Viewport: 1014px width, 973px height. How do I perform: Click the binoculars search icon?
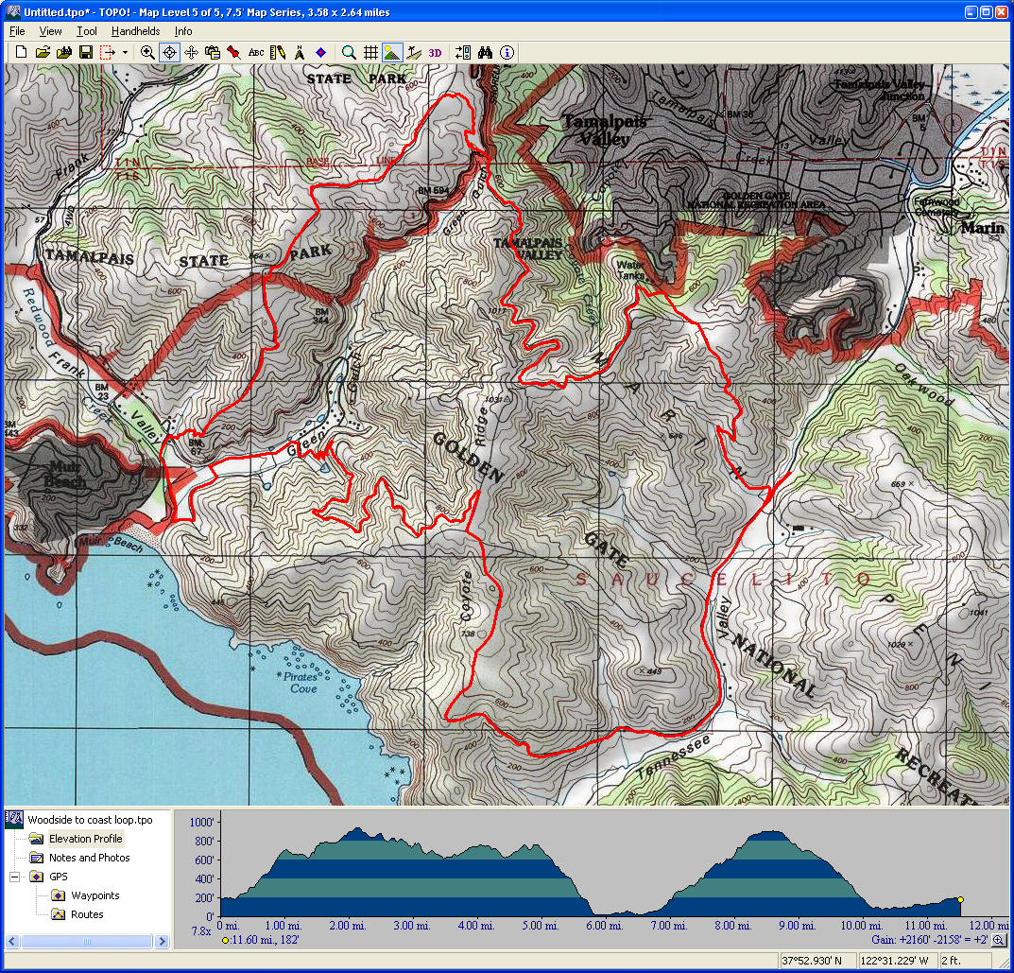pos(486,53)
